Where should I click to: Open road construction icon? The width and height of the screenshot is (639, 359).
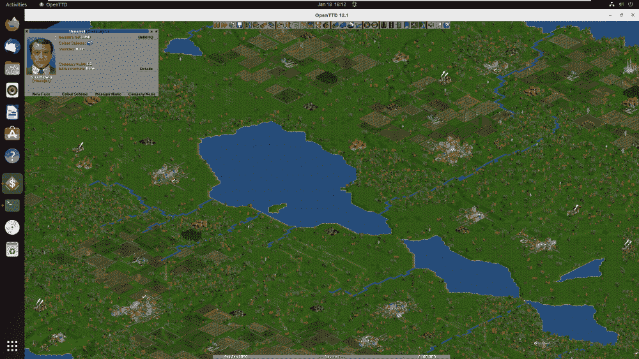pos(390,26)
